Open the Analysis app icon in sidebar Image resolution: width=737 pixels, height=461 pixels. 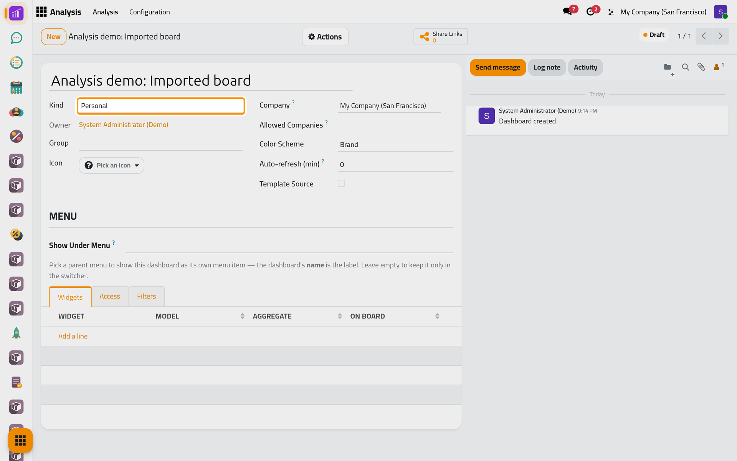coord(16,13)
